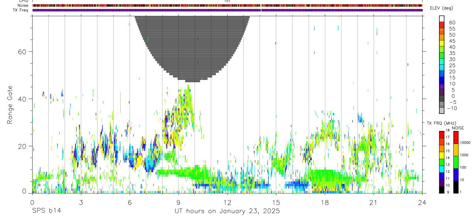
Task: Select the cyan swatch in TX FRQ colorbar
Action: point(442,169)
